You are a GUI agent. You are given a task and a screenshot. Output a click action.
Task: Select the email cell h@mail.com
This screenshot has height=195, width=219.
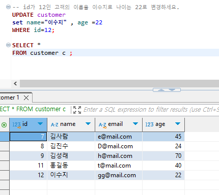[119, 156]
